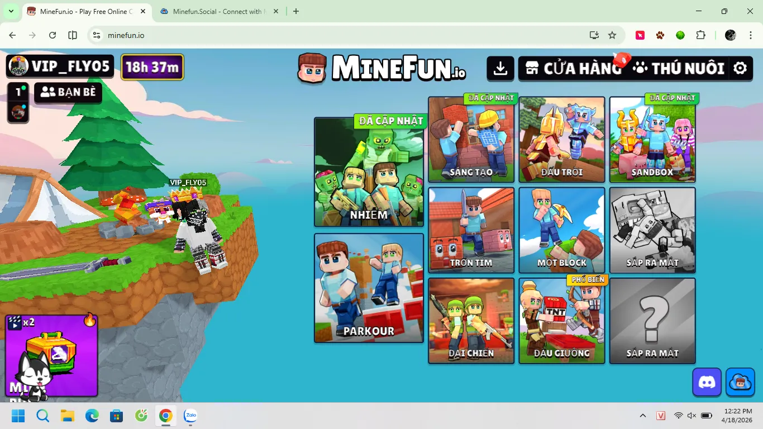Click the question mark coming-soon tile
The image size is (763, 429).
(x=652, y=321)
